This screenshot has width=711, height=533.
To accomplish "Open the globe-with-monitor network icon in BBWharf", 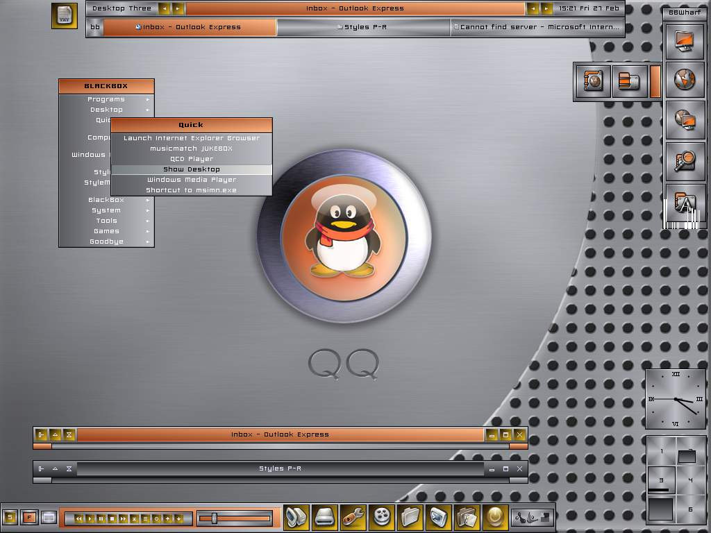I will pyautogui.click(x=685, y=120).
